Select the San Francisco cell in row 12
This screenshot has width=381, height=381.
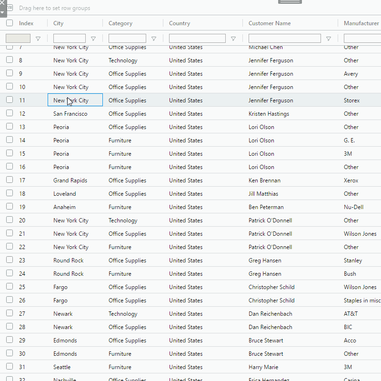pyautogui.click(x=70, y=114)
